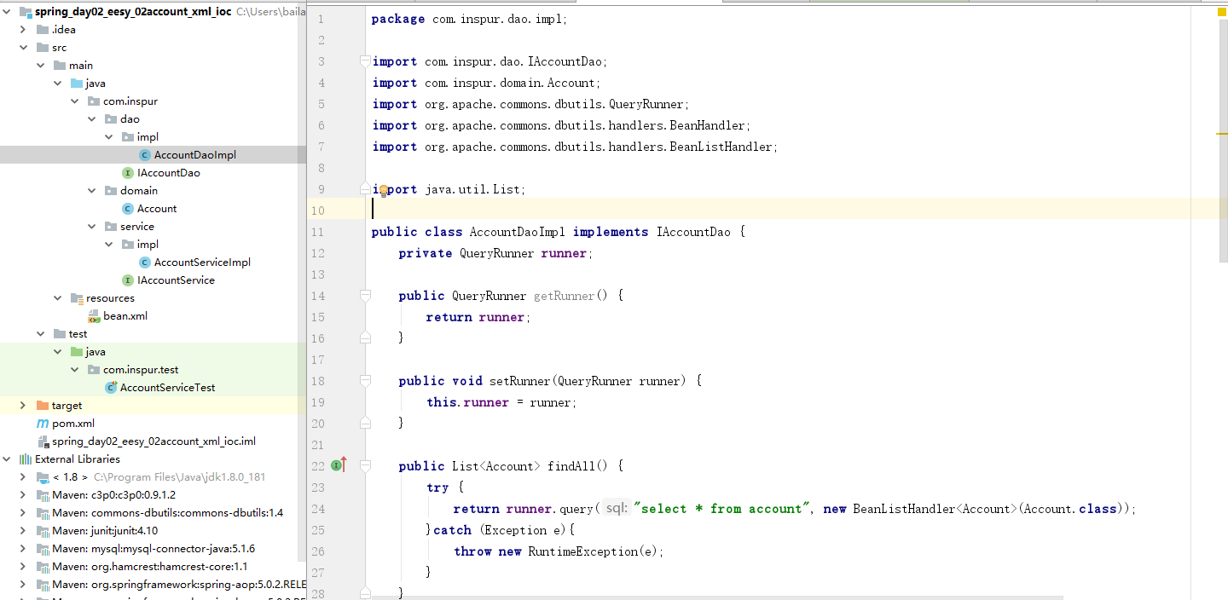Viewport: 1228px width, 600px height.
Task: Click the sql parameter hint on line 24
Action: click(x=617, y=509)
